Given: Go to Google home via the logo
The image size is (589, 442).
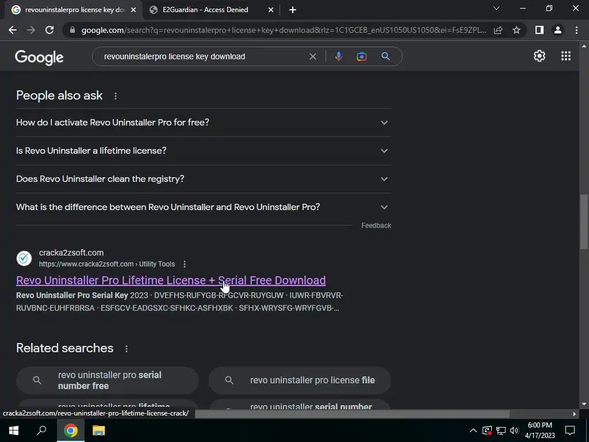Looking at the screenshot, I should click(x=39, y=57).
